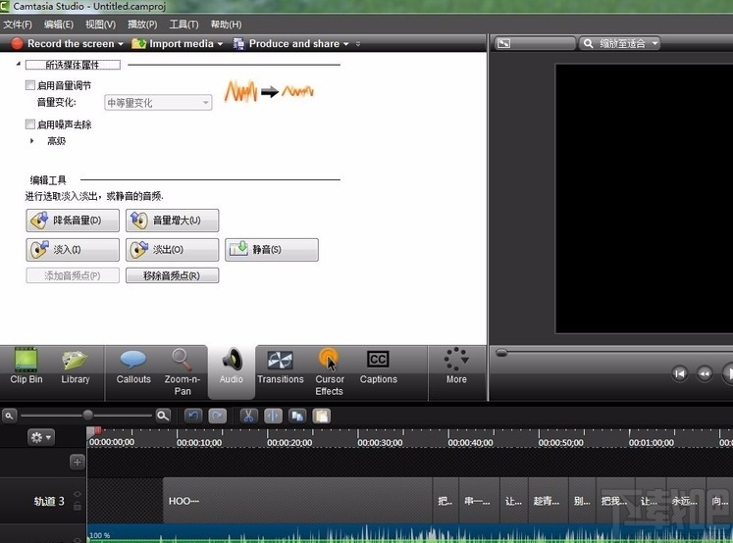This screenshot has width=733, height=543.
Task: Open the 视图(V) menu
Action: (x=100, y=25)
